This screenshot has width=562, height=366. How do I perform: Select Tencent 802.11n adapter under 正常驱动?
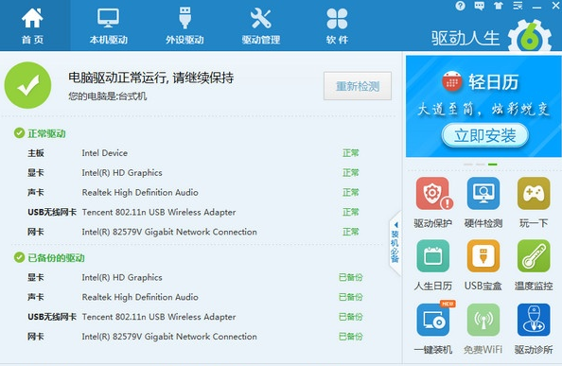(194, 213)
